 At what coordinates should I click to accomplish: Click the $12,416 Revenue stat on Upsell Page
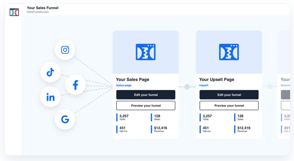pyautogui.click(x=242, y=129)
